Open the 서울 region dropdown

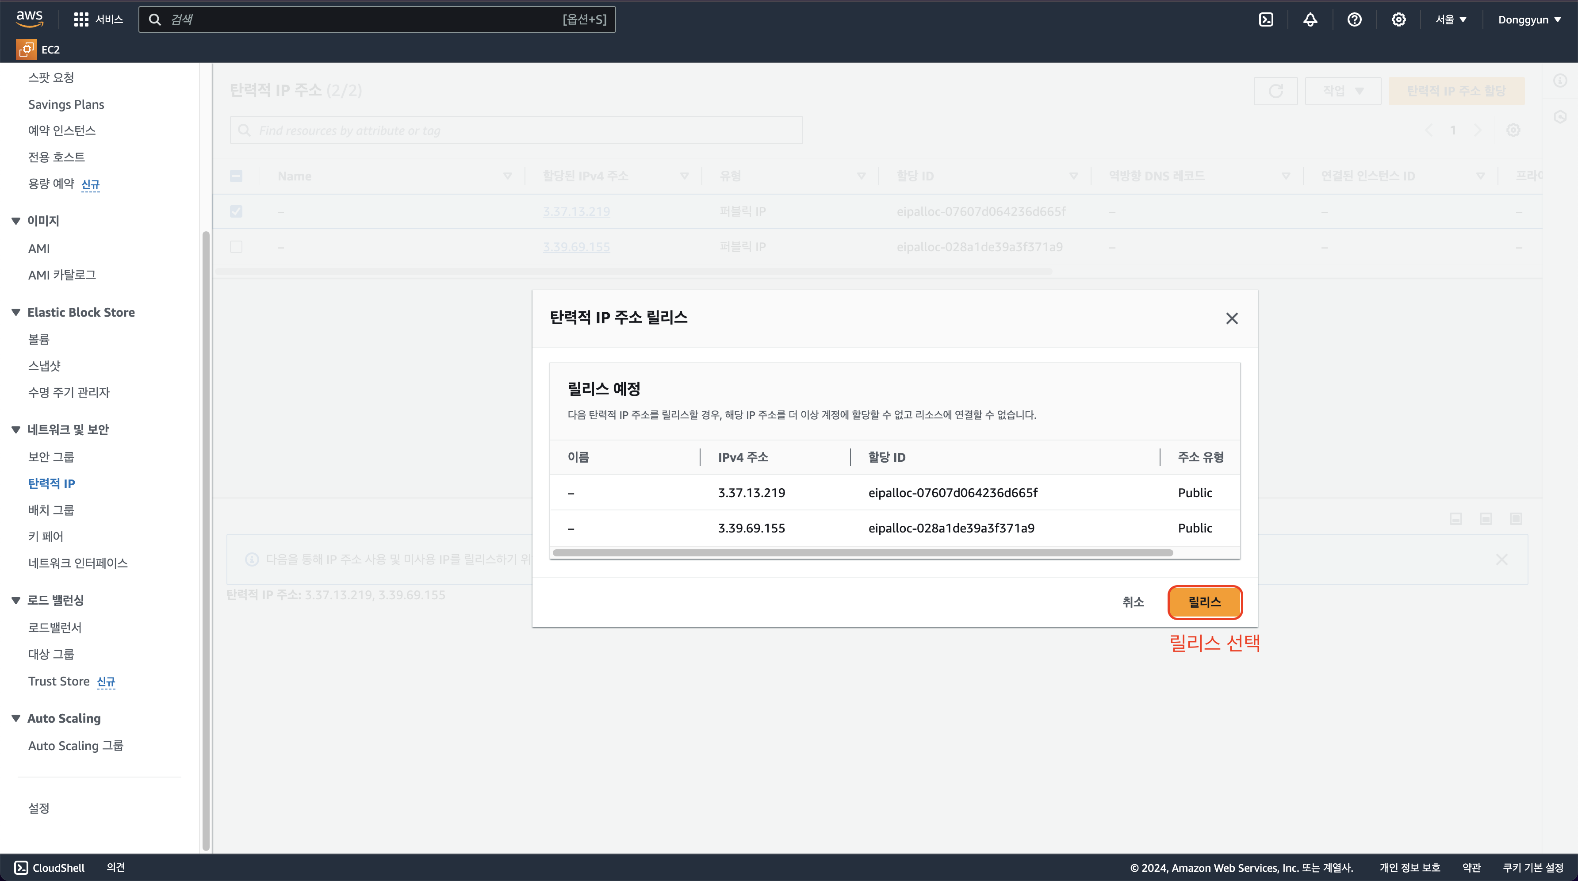tap(1451, 19)
